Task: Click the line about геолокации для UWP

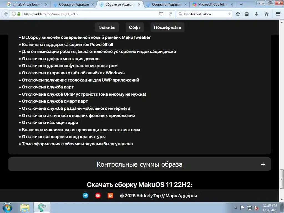Action: click(x=79, y=80)
